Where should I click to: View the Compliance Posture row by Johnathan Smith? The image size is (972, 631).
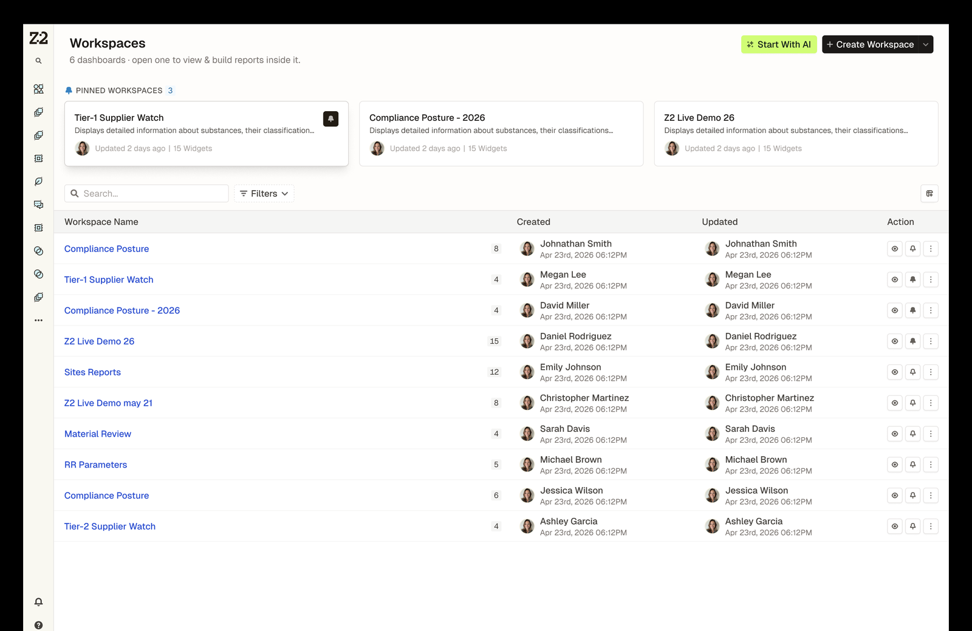coord(895,249)
